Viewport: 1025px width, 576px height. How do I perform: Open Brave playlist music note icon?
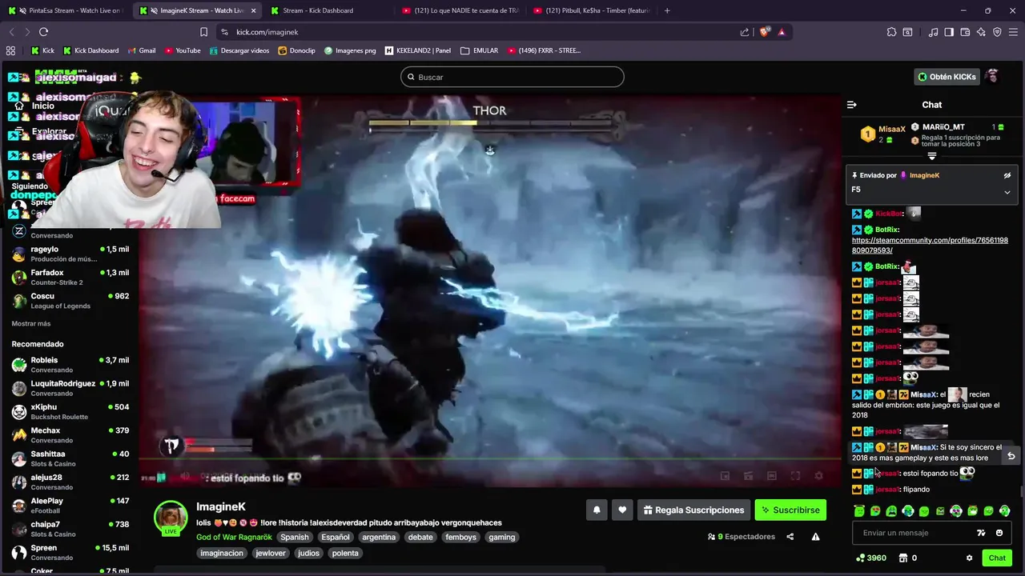tap(933, 32)
